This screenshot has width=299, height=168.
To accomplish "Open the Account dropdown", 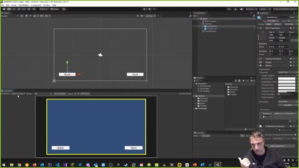I will [x=251, y=9].
